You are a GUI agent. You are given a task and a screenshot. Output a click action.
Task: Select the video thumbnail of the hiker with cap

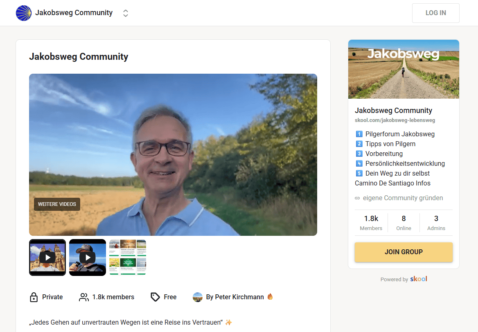pos(87,257)
